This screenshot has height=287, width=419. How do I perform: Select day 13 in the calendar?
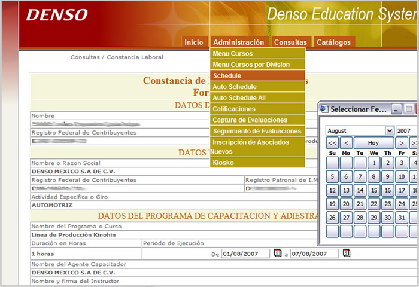(x=346, y=190)
